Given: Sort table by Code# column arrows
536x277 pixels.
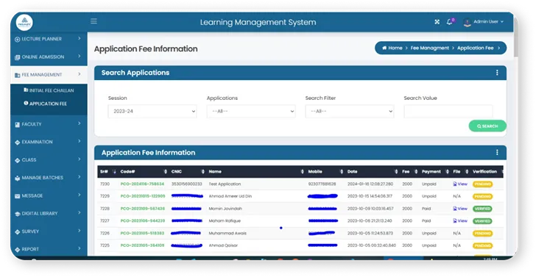Looking at the screenshot, I should [x=166, y=172].
